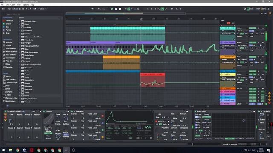This screenshot has height=153, width=273.
Task: Select the Samples category icon
Action: (x=4, y=67)
